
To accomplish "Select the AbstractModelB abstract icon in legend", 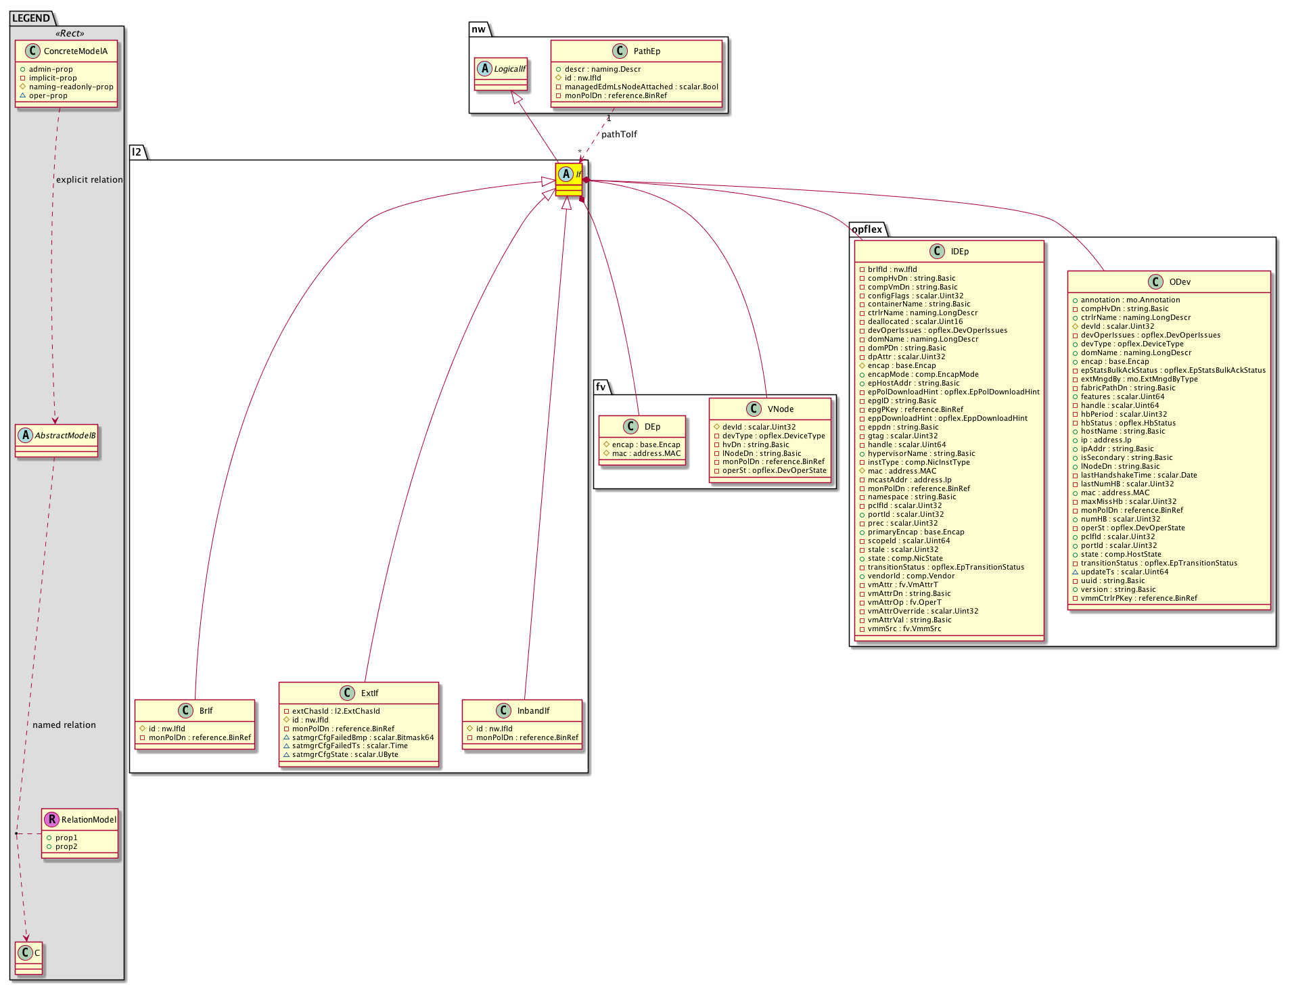I will click(x=25, y=436).
